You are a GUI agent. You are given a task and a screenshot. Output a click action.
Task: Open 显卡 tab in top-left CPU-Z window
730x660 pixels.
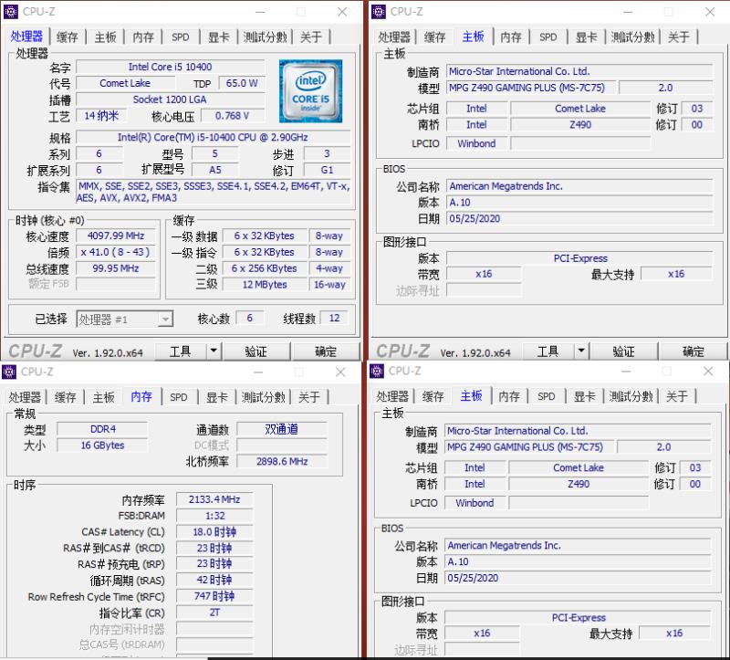218,37
